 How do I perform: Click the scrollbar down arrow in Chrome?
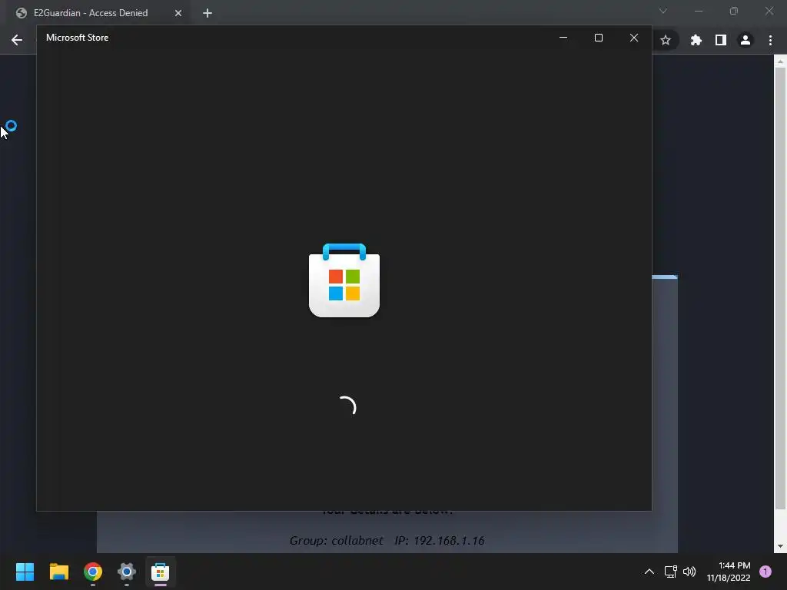pyautogui.click(x=780, y=546)
